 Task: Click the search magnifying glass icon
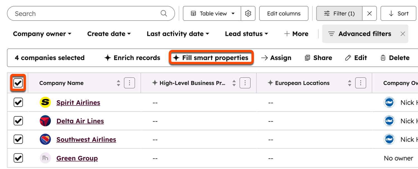coord(164,13)
